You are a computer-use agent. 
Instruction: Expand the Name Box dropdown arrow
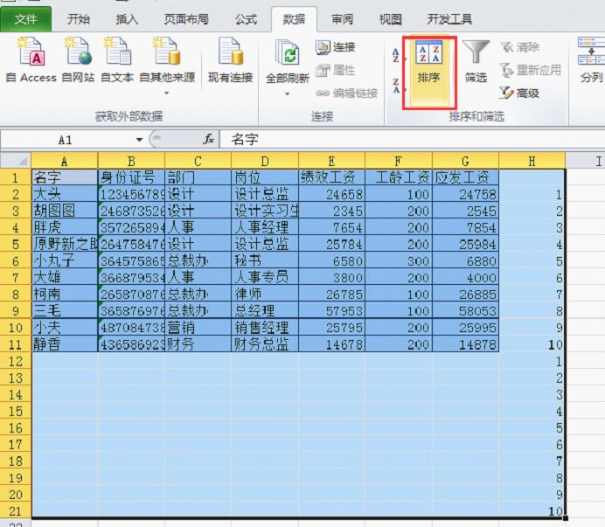pyautogui.click(x=139, y=140)
